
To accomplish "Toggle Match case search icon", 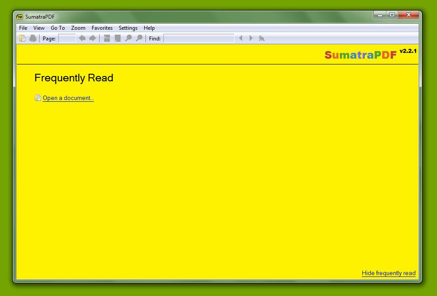I will 261,38.
